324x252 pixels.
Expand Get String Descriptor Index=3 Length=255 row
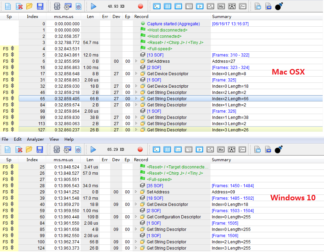136,248
